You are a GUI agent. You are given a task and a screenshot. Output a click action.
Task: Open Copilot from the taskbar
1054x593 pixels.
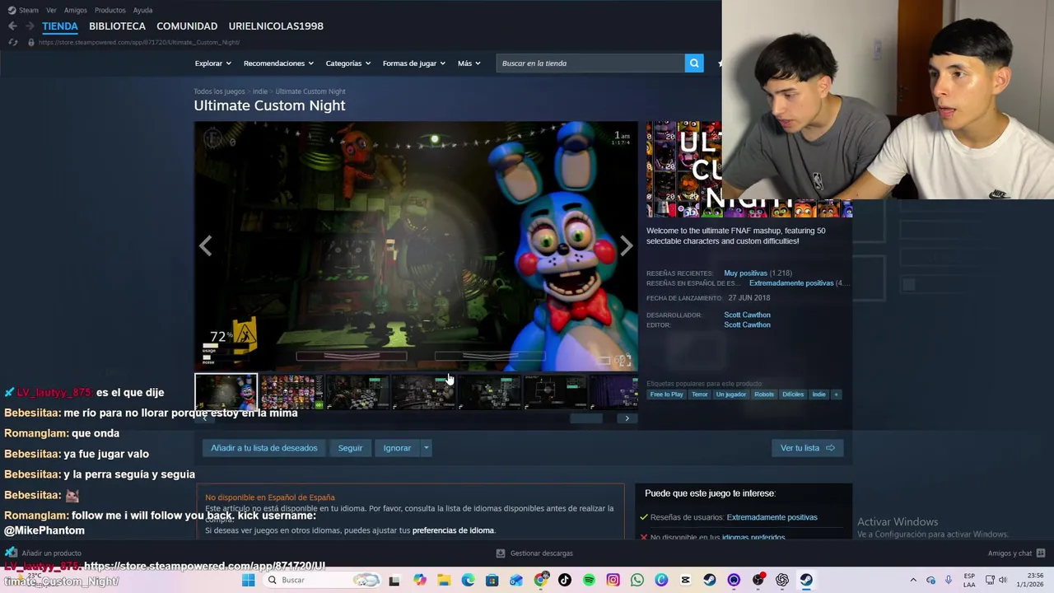[420, 580]
